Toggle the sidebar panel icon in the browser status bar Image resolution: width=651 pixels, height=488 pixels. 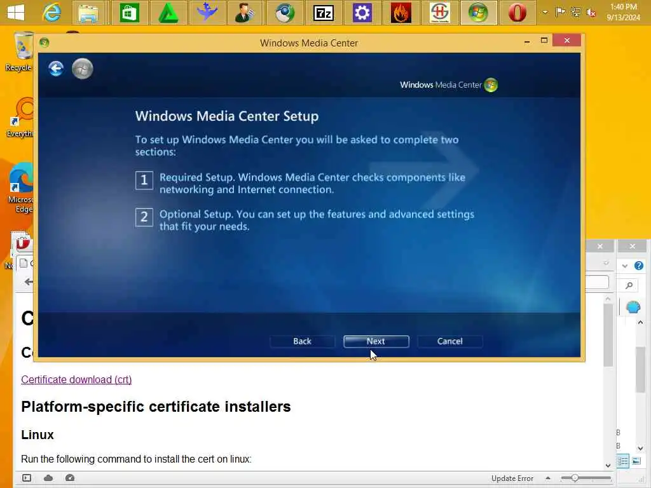tap(27, 478)
